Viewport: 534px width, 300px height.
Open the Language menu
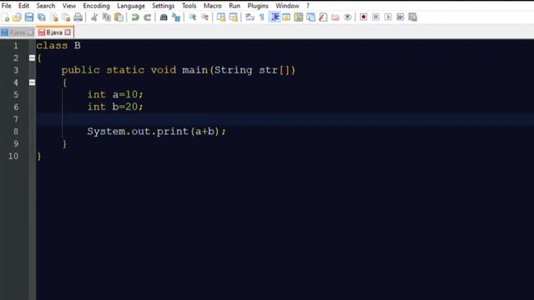131,6
